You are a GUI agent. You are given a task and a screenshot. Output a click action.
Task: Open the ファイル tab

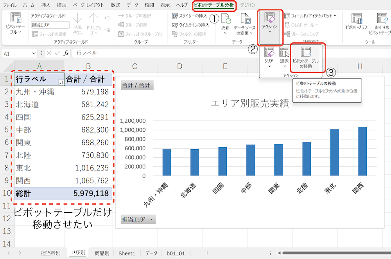9,5
